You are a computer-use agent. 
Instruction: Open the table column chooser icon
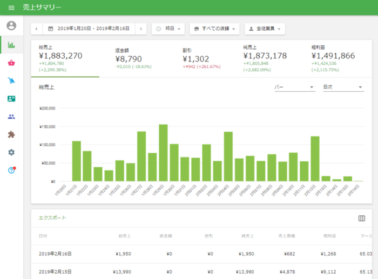361,218
